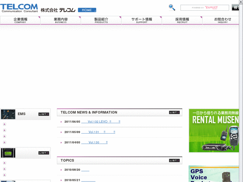
Task: Open the Vol.131 news link
Action: 98,132
